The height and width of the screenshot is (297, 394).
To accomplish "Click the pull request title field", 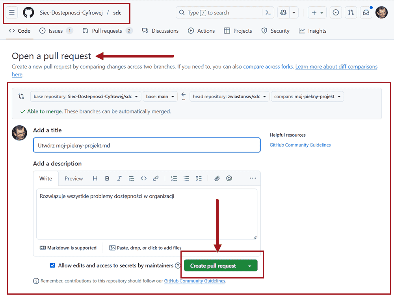I will (x=147, y=145).
